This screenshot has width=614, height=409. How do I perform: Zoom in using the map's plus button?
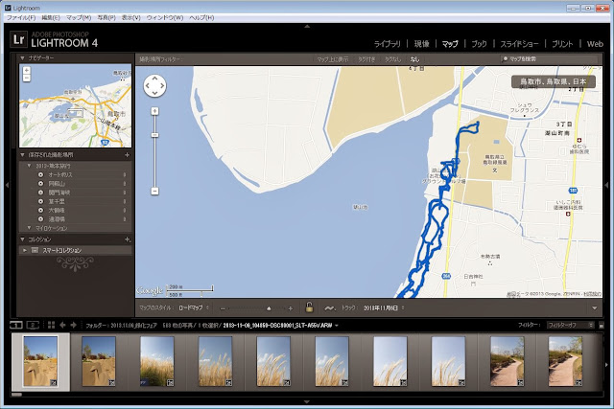155,111
